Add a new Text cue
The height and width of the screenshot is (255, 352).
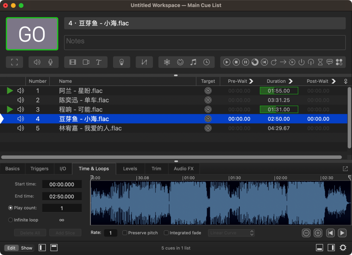click(x=99, y=62)
